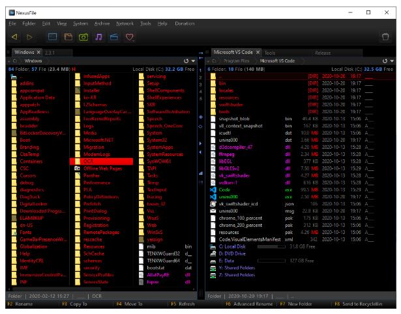Open the Folder menu
Screen dimensions: 401x314
29,23
